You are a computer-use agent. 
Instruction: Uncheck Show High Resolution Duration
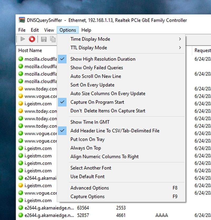122,59
